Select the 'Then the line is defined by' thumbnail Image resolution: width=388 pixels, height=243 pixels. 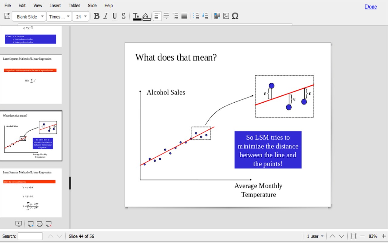(31, 193)
